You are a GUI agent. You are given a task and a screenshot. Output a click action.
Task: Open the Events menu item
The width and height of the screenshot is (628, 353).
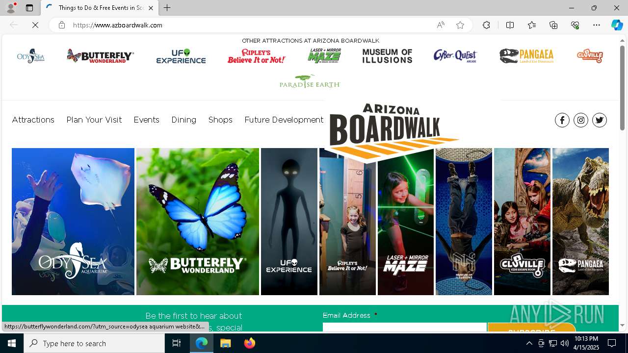coord(147,120)
